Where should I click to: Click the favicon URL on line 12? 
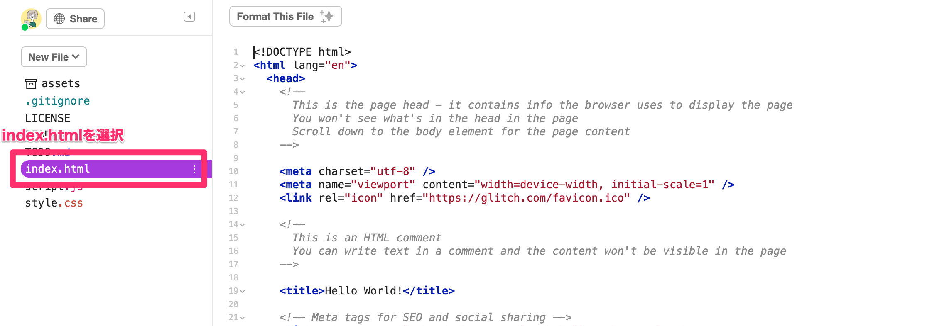click(x=526, y=198)
